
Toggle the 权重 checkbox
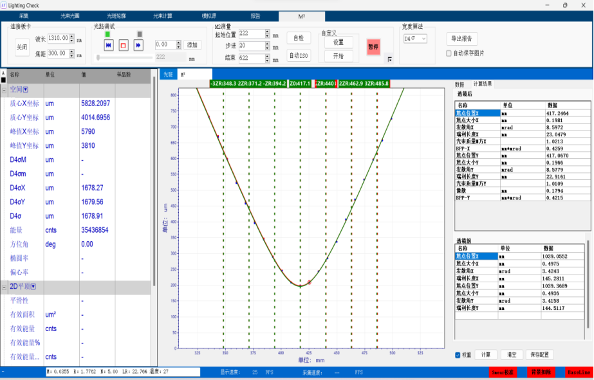click(458, 355)
